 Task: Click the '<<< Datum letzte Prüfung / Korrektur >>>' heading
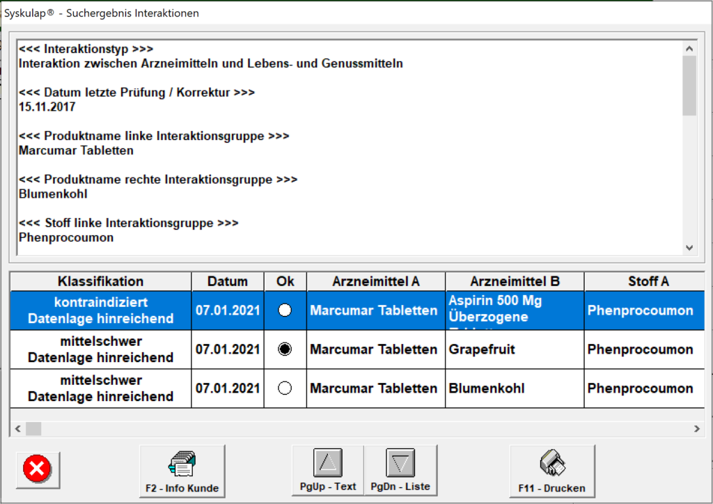(136, 93)
